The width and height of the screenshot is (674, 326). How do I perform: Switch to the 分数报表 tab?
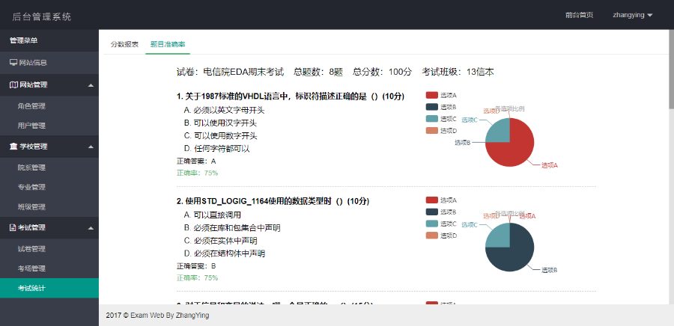[124, 44]
